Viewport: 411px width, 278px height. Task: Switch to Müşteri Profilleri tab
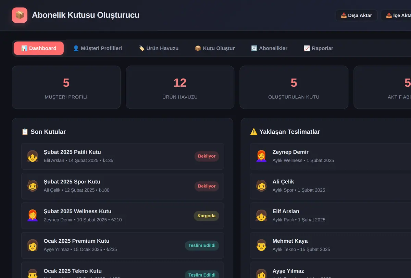(97, 48)
